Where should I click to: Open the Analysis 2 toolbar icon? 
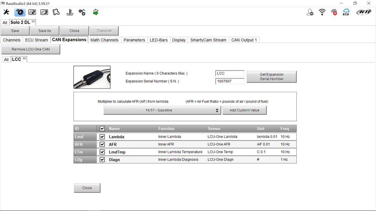click(x=32, y=12)
